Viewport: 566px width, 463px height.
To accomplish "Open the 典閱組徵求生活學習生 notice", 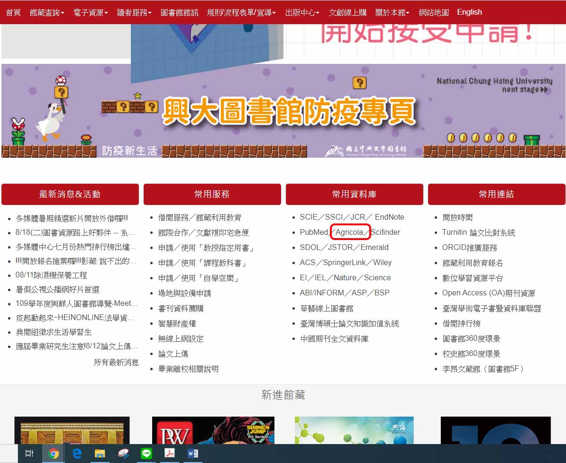I will pos(54,332).
